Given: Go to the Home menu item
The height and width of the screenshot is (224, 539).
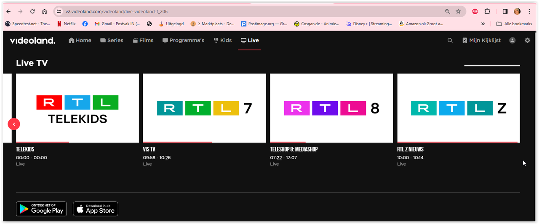Looking at the screenshot, I should point(80,40).
